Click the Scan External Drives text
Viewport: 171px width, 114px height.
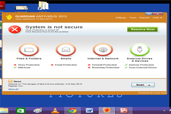pyautogui.click(x=143, y=68)
